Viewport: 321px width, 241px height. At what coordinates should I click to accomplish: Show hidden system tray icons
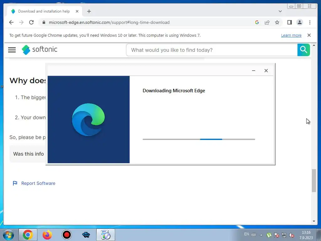click(261, 235)
